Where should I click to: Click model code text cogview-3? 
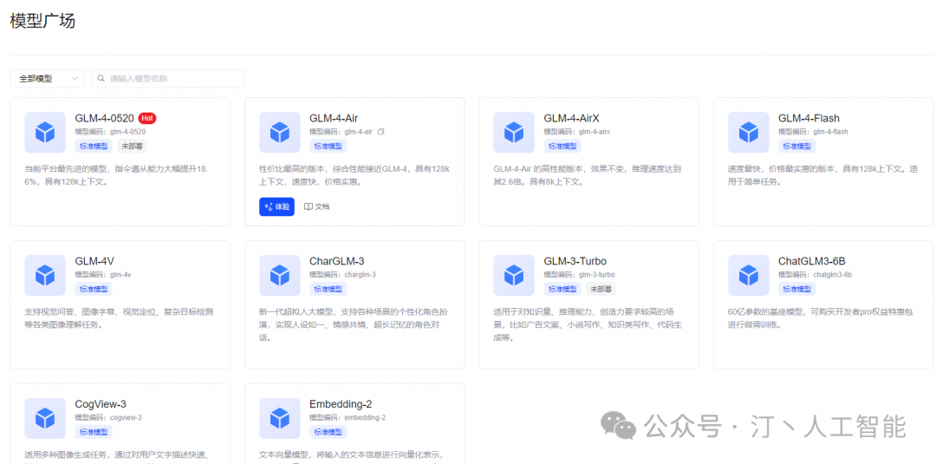126,417
